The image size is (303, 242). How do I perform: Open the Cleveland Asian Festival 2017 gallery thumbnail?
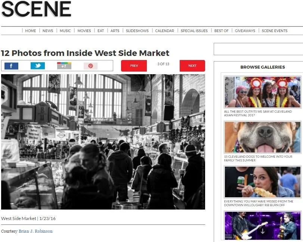263,92
